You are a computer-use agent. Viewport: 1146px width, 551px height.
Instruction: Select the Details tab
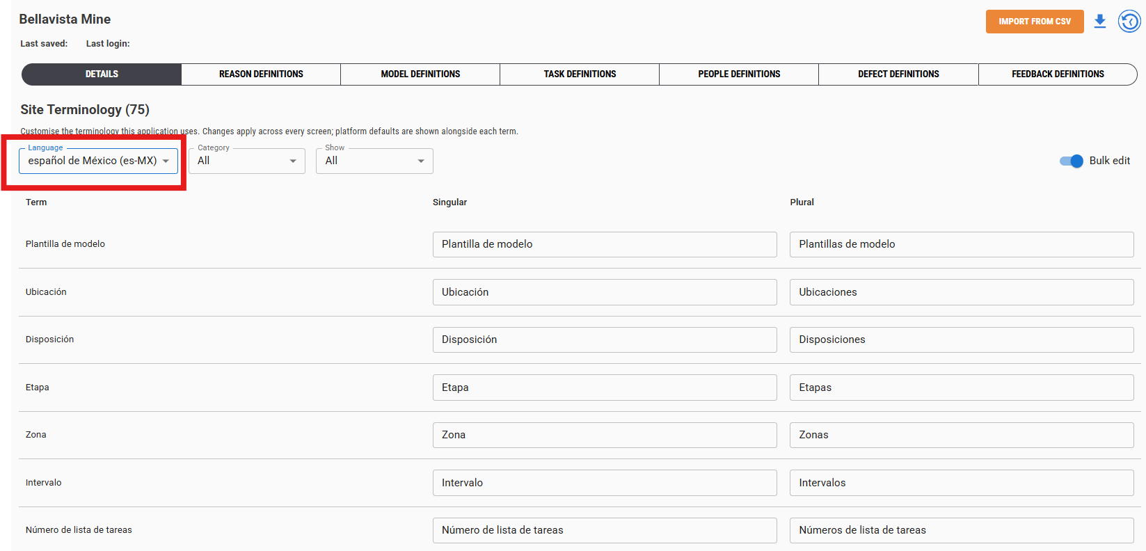[x=102, y=74]
